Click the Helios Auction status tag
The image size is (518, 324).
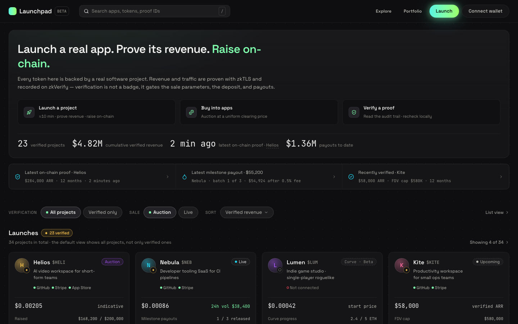pos(112,262)
